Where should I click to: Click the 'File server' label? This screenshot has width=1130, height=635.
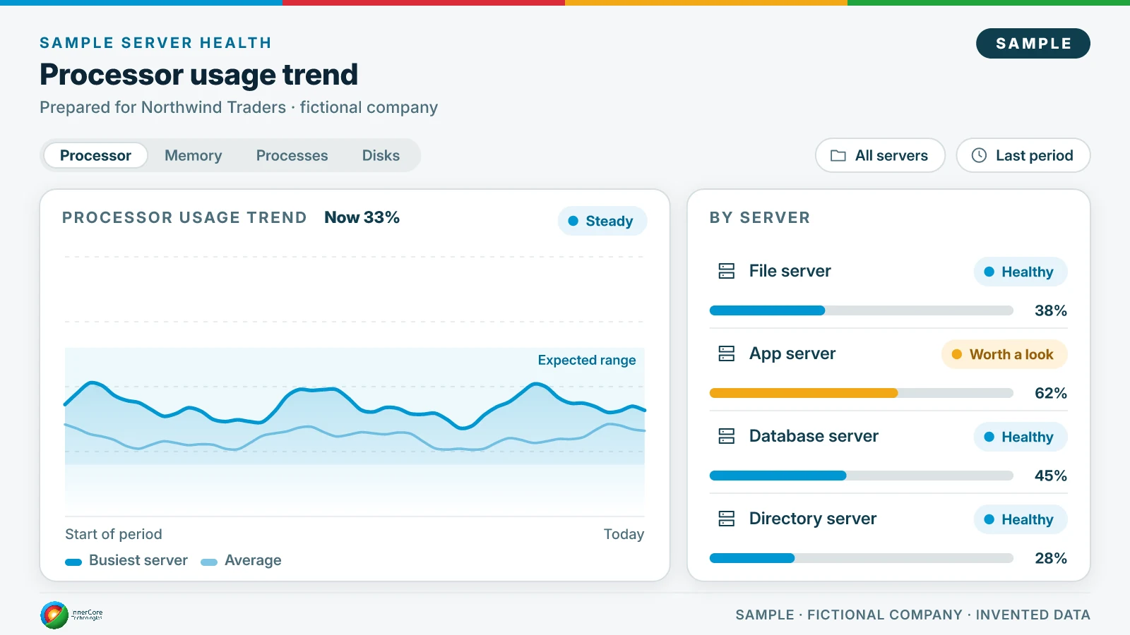coord(790,271)
